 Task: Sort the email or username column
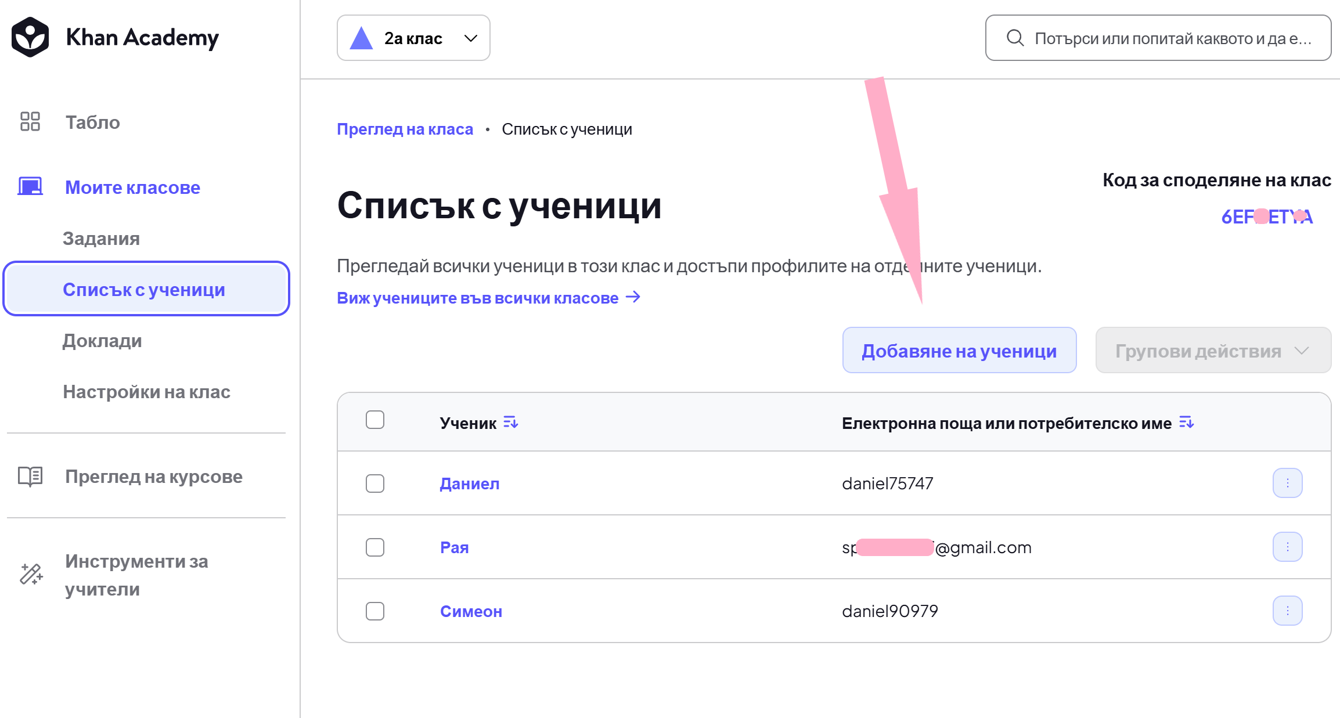(1187, 423)
